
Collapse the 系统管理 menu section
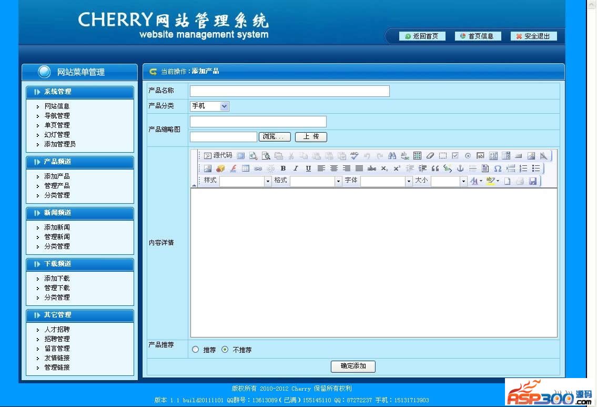(80, 92)
